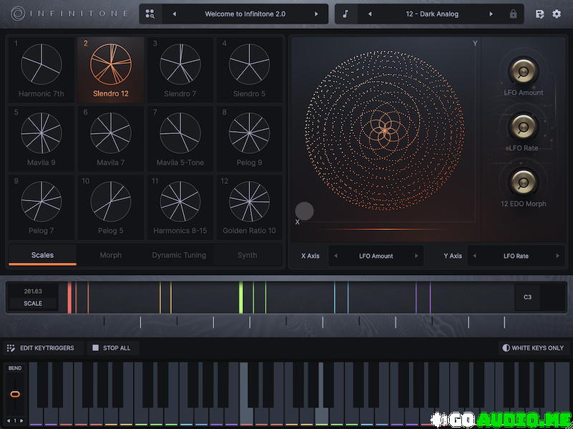Select Golden Ratio 10 scale slot
Image resolution: width=573 pixels, height=429 pixels.
click(x=249, y=207)
